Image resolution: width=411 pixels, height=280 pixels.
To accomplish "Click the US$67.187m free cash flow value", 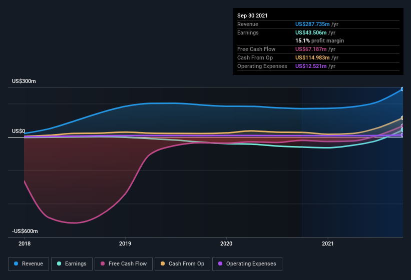I will coord(311,49).
